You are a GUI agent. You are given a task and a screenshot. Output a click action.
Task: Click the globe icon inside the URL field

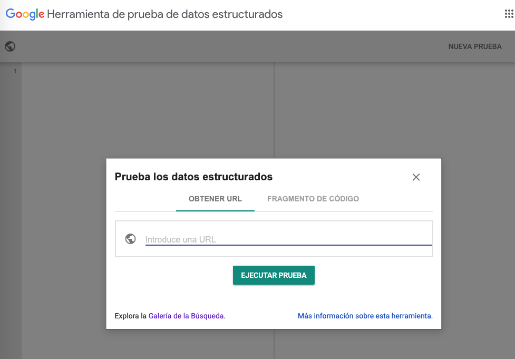(130, 238)
